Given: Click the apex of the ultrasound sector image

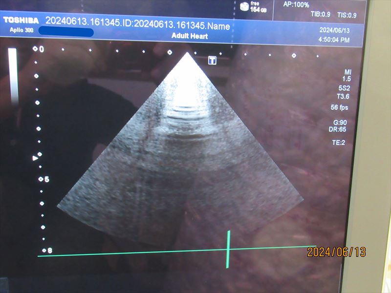Looking at the screenshot, I should pos(187,53).
